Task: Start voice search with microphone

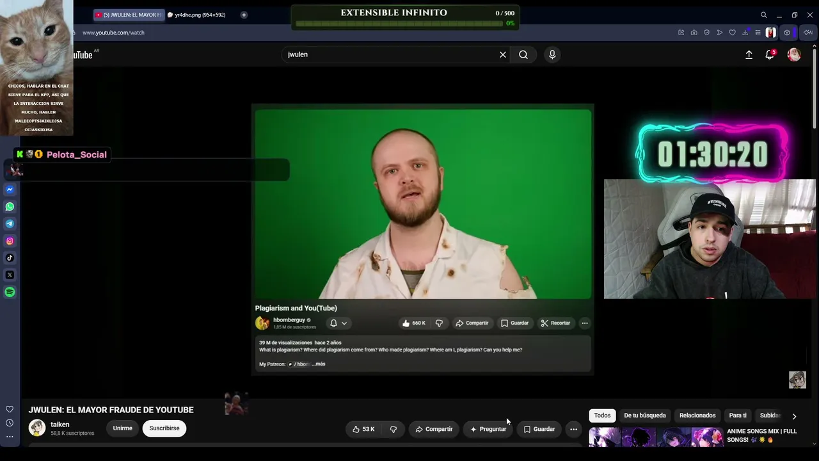Action: click(552, 54)
